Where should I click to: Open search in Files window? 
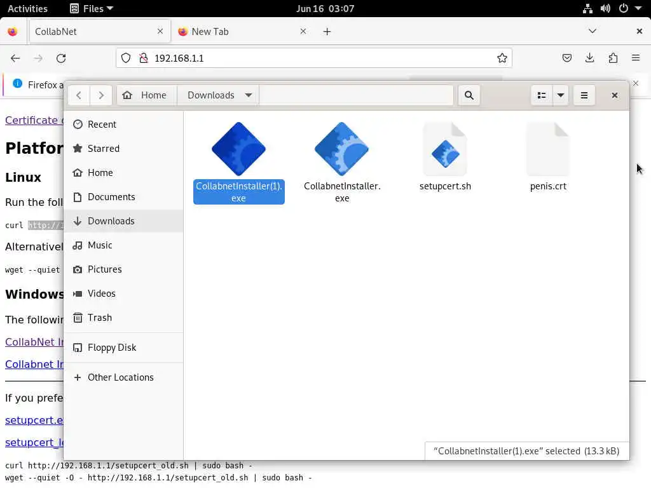[x=469, y=95]
